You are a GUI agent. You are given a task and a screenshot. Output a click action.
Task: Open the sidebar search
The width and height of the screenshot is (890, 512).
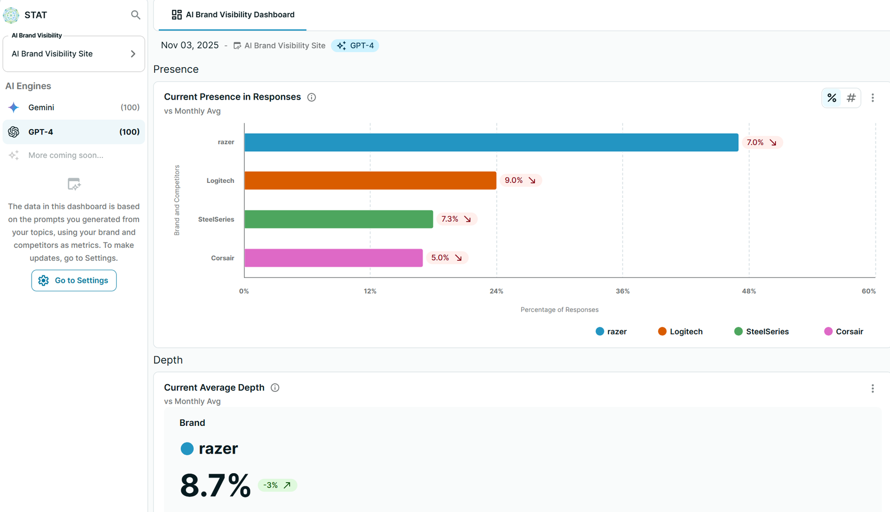pos(135,15)
